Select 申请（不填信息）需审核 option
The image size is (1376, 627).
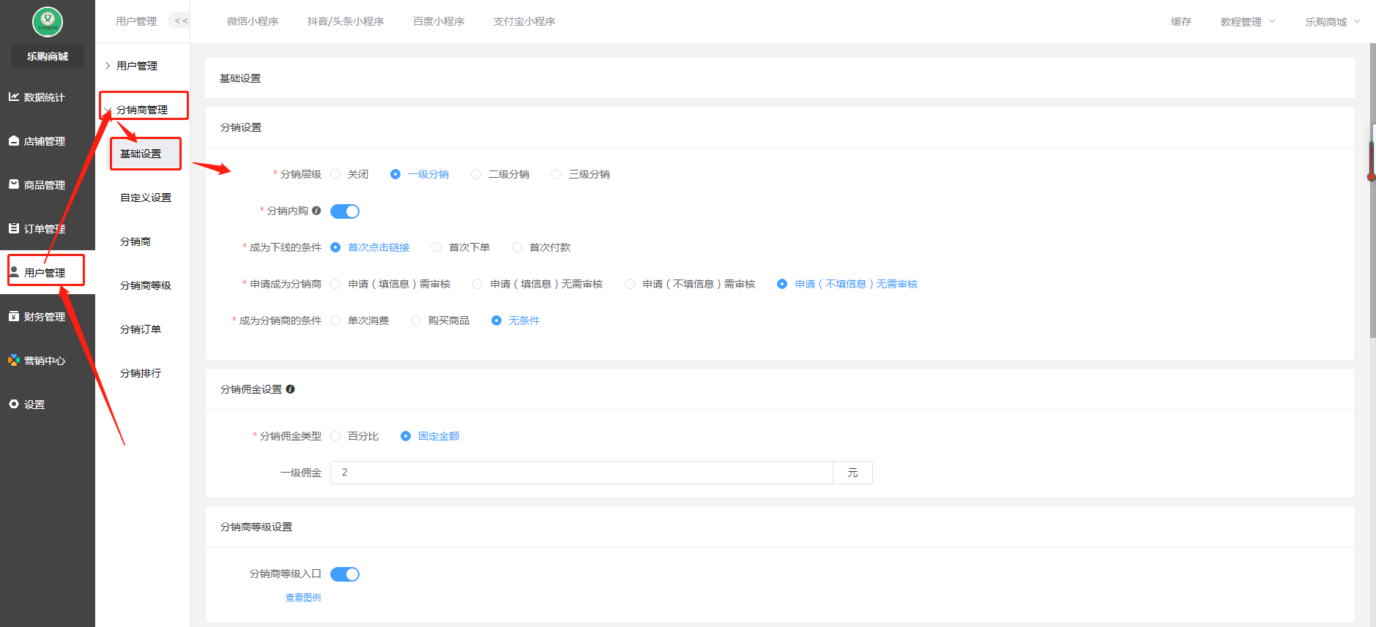click(690, 284)
